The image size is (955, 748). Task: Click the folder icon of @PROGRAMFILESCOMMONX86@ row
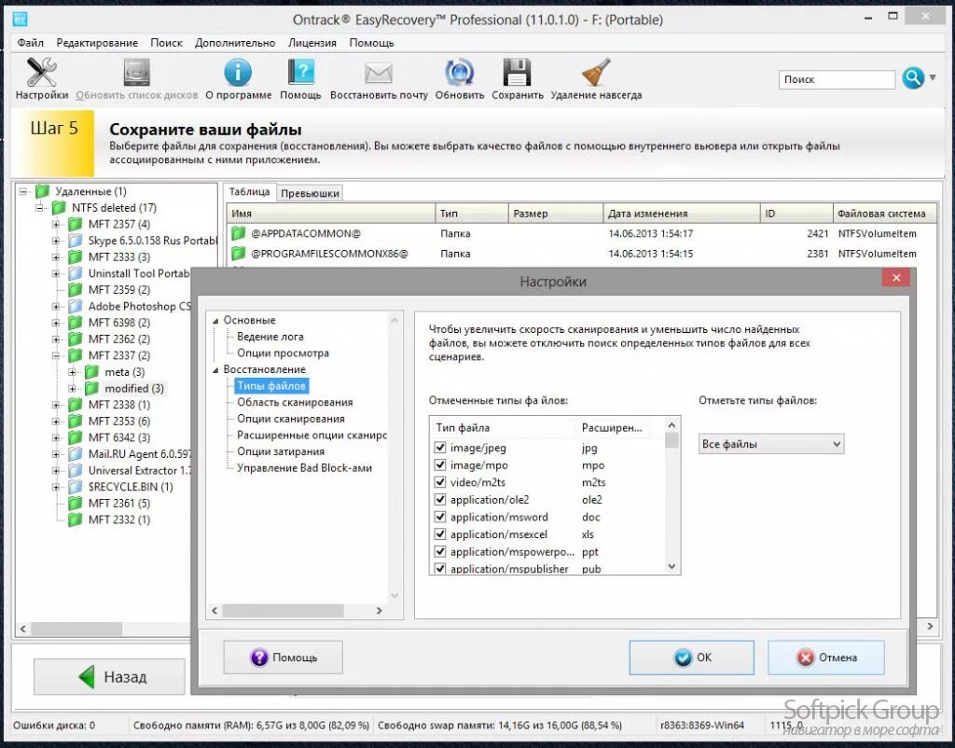tap(238, 254)
